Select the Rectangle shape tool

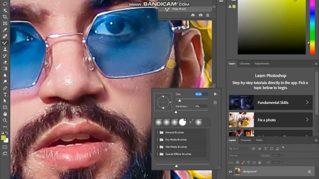(5, 107)
